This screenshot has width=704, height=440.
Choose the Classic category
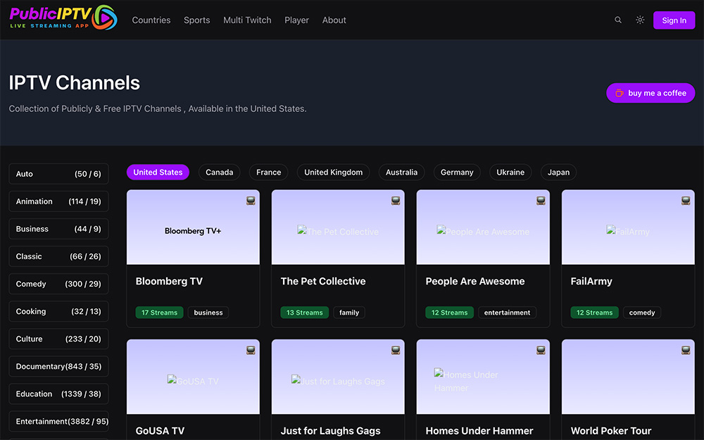(59, 256)
